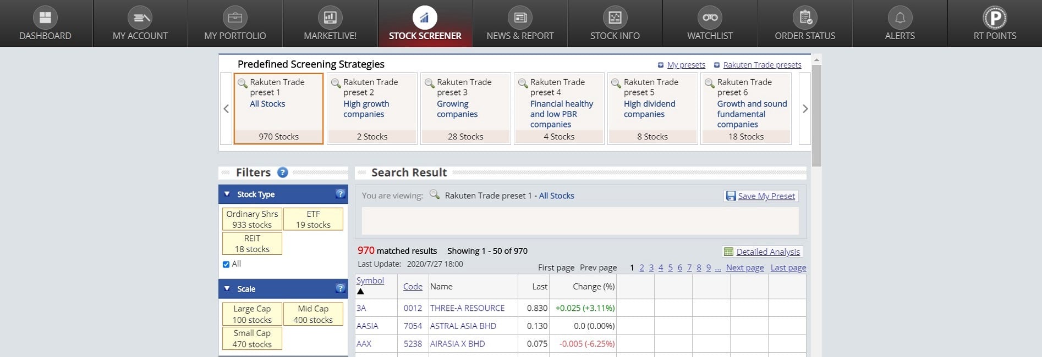Go to results page 2
Image resolution: width=1042 pixels, height=357 pixels.
(x=641, y=267)
